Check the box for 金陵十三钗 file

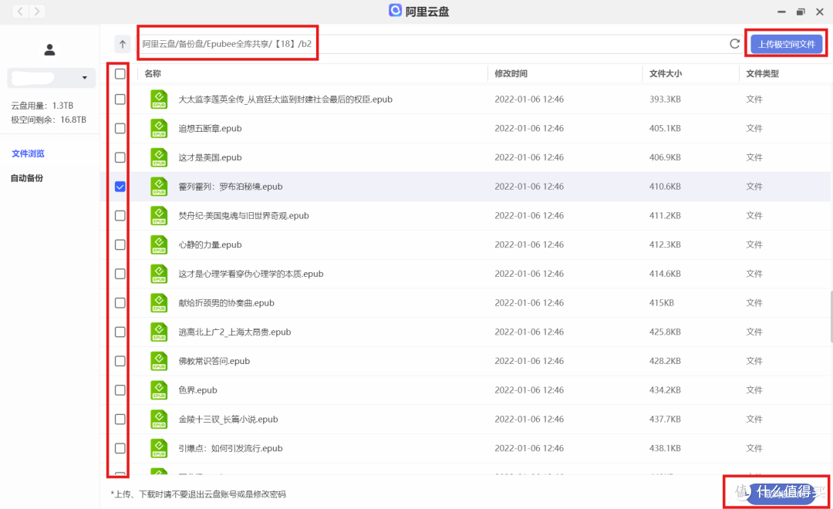click(120, 420)
